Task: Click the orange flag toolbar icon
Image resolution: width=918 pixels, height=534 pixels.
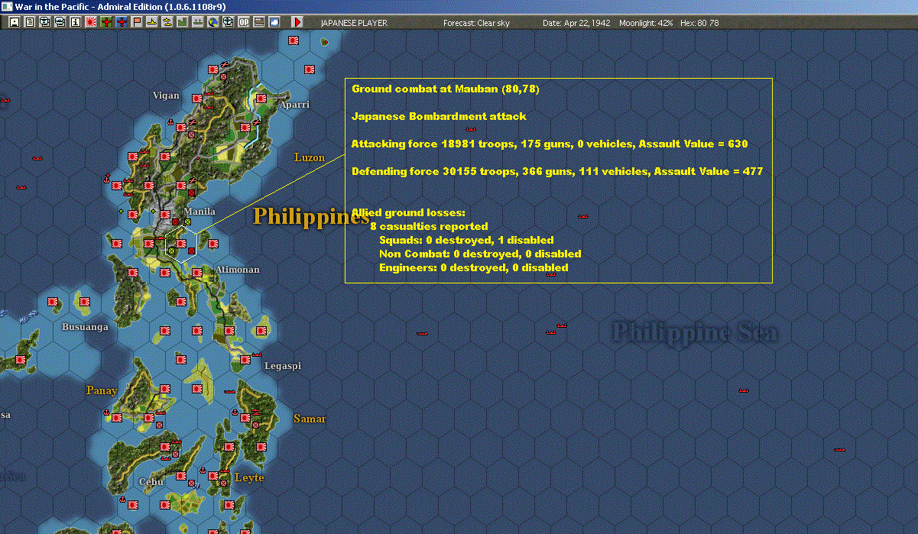Action: [137, 23]
